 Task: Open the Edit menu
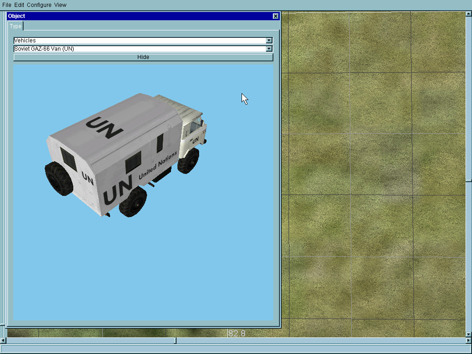(19, 5)
